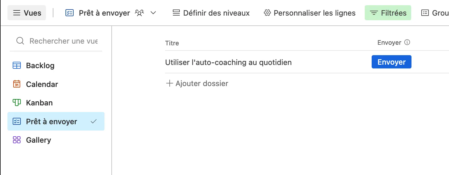Click the info icon next to Envoyer header
Screen dimensions: 449x175
point(407,43)
